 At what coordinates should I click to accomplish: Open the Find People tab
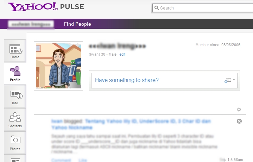tap(77, 24)
